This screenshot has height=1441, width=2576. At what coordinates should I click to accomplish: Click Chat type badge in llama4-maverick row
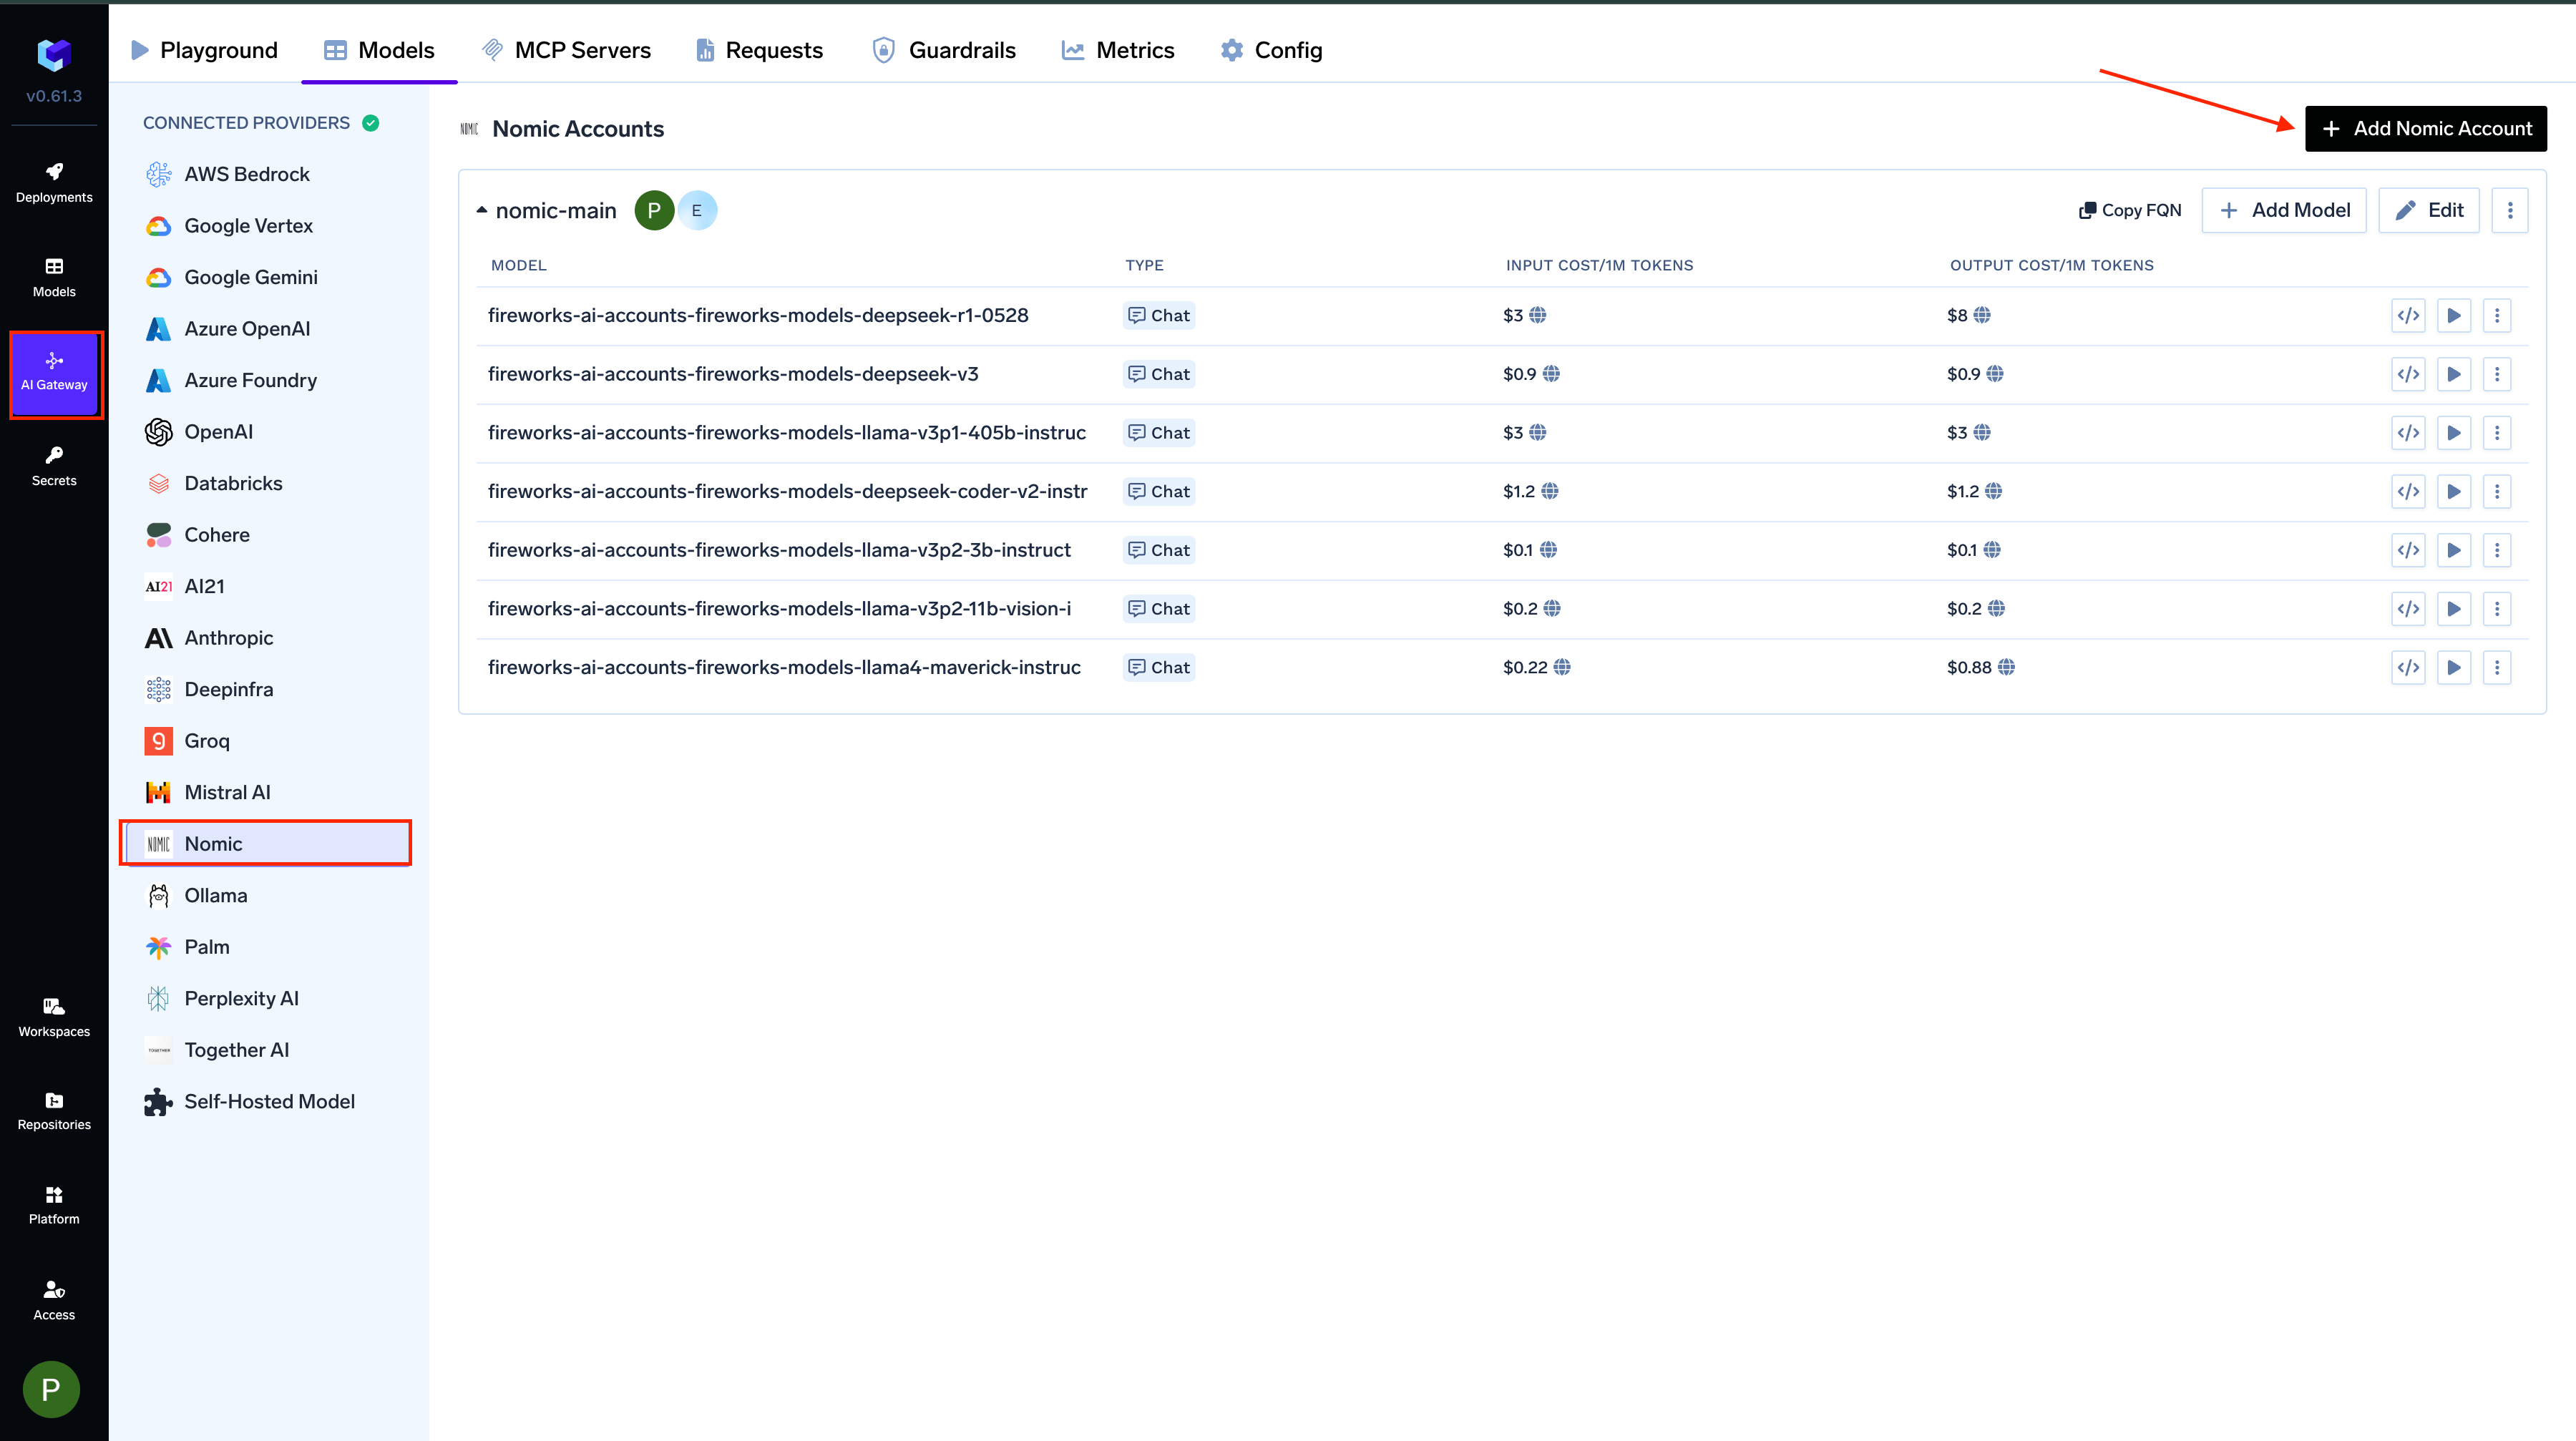pos(1159,667)
